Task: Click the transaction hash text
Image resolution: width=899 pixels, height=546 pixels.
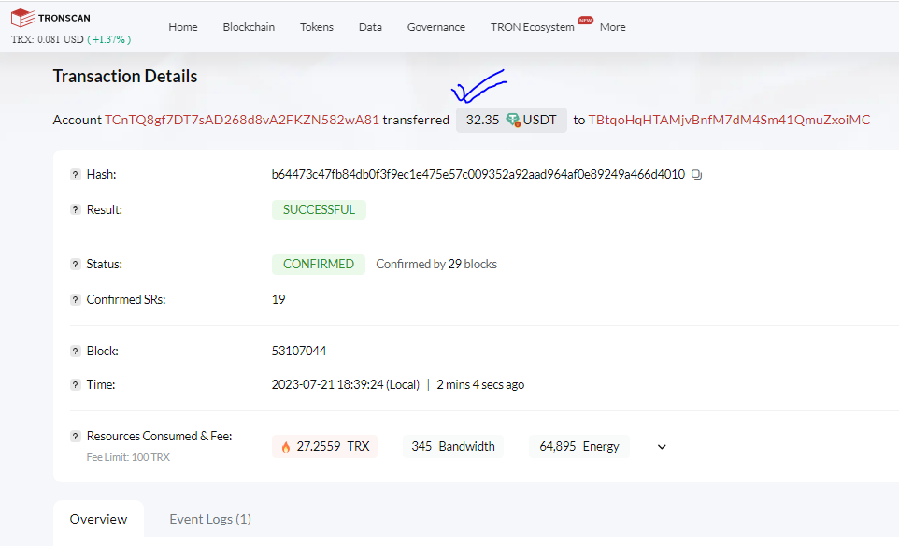Action: click(x=478, y=174)
